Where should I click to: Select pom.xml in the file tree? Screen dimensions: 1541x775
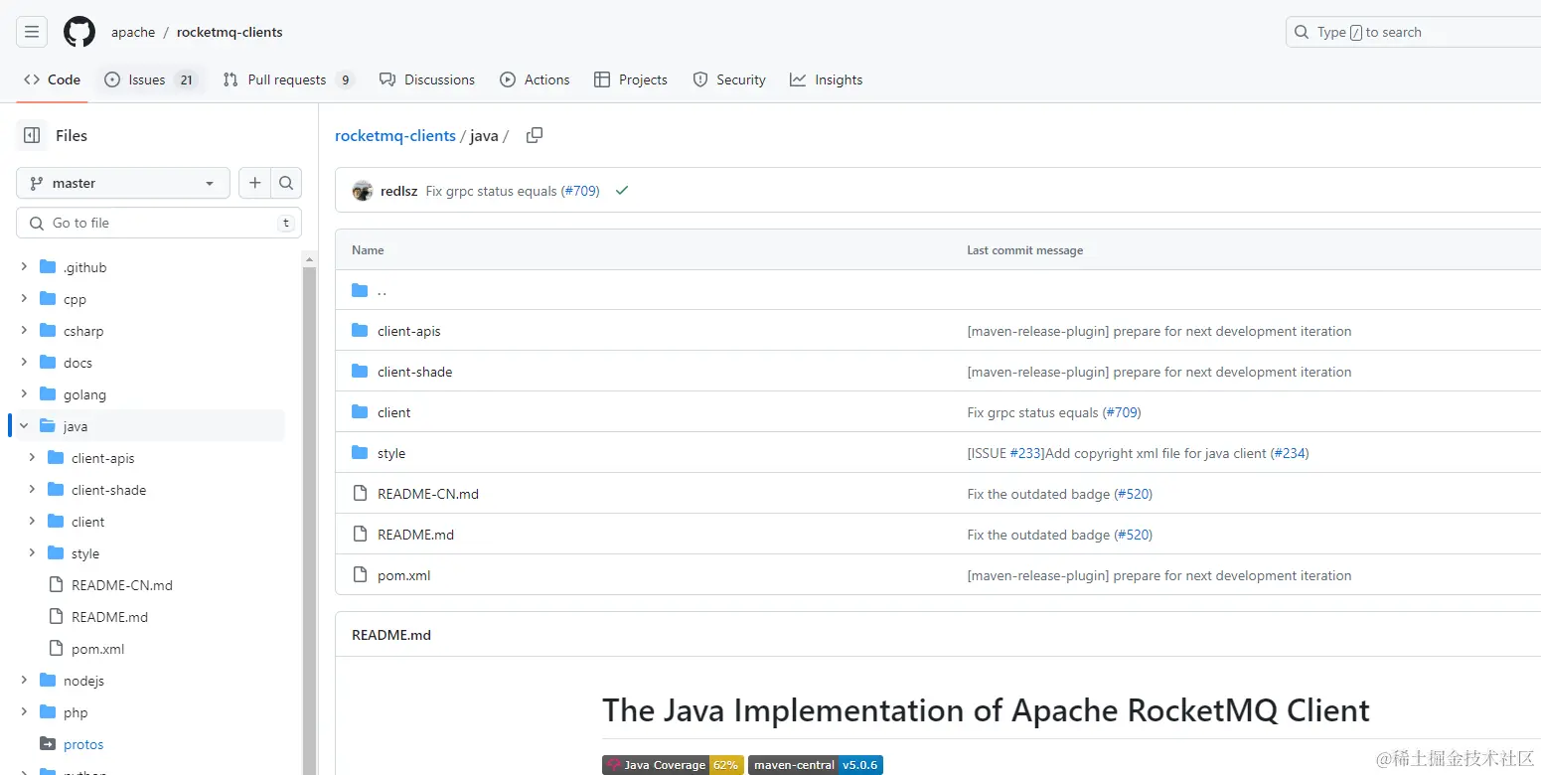pos(97,649)
